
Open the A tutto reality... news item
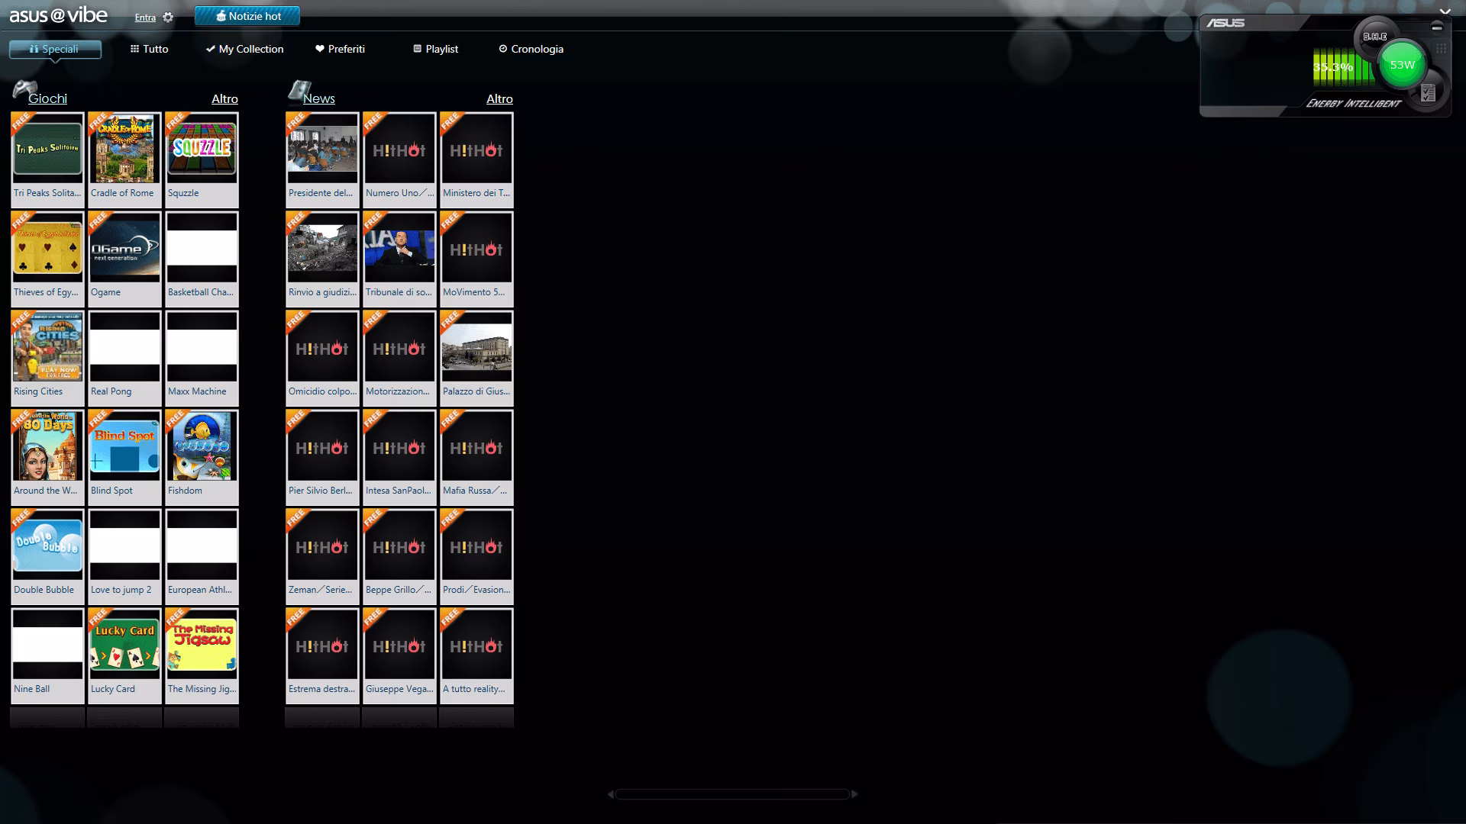pos(476,656)
